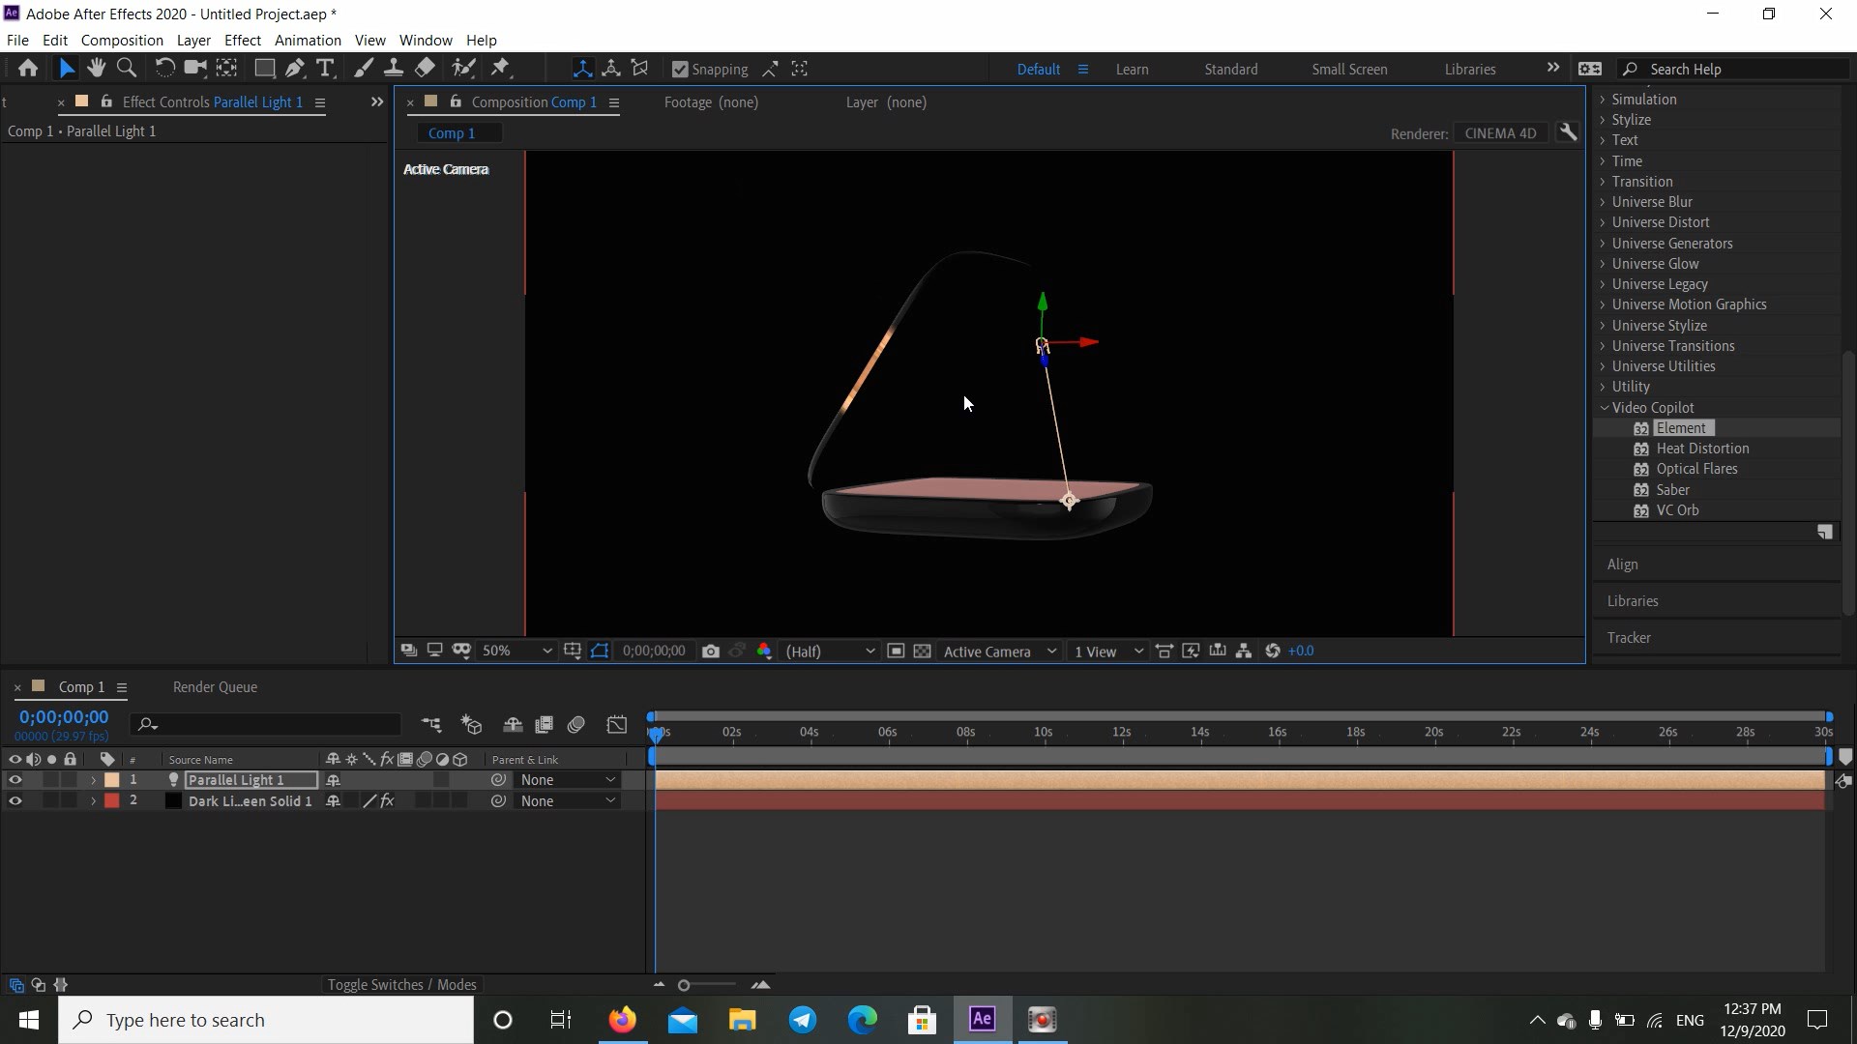This screenshot has height=1044, width=1857.
Task: Drag the timeline zoom slider control
Action: coord(682,984)
